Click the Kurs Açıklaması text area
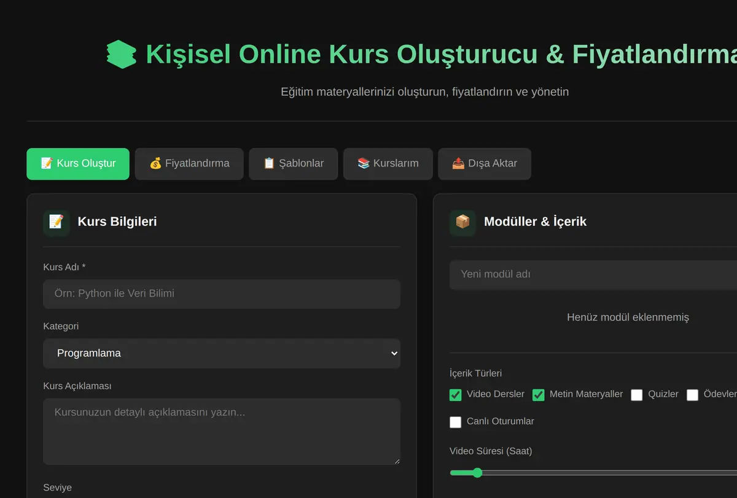The image size is (737, 498). 222,432
